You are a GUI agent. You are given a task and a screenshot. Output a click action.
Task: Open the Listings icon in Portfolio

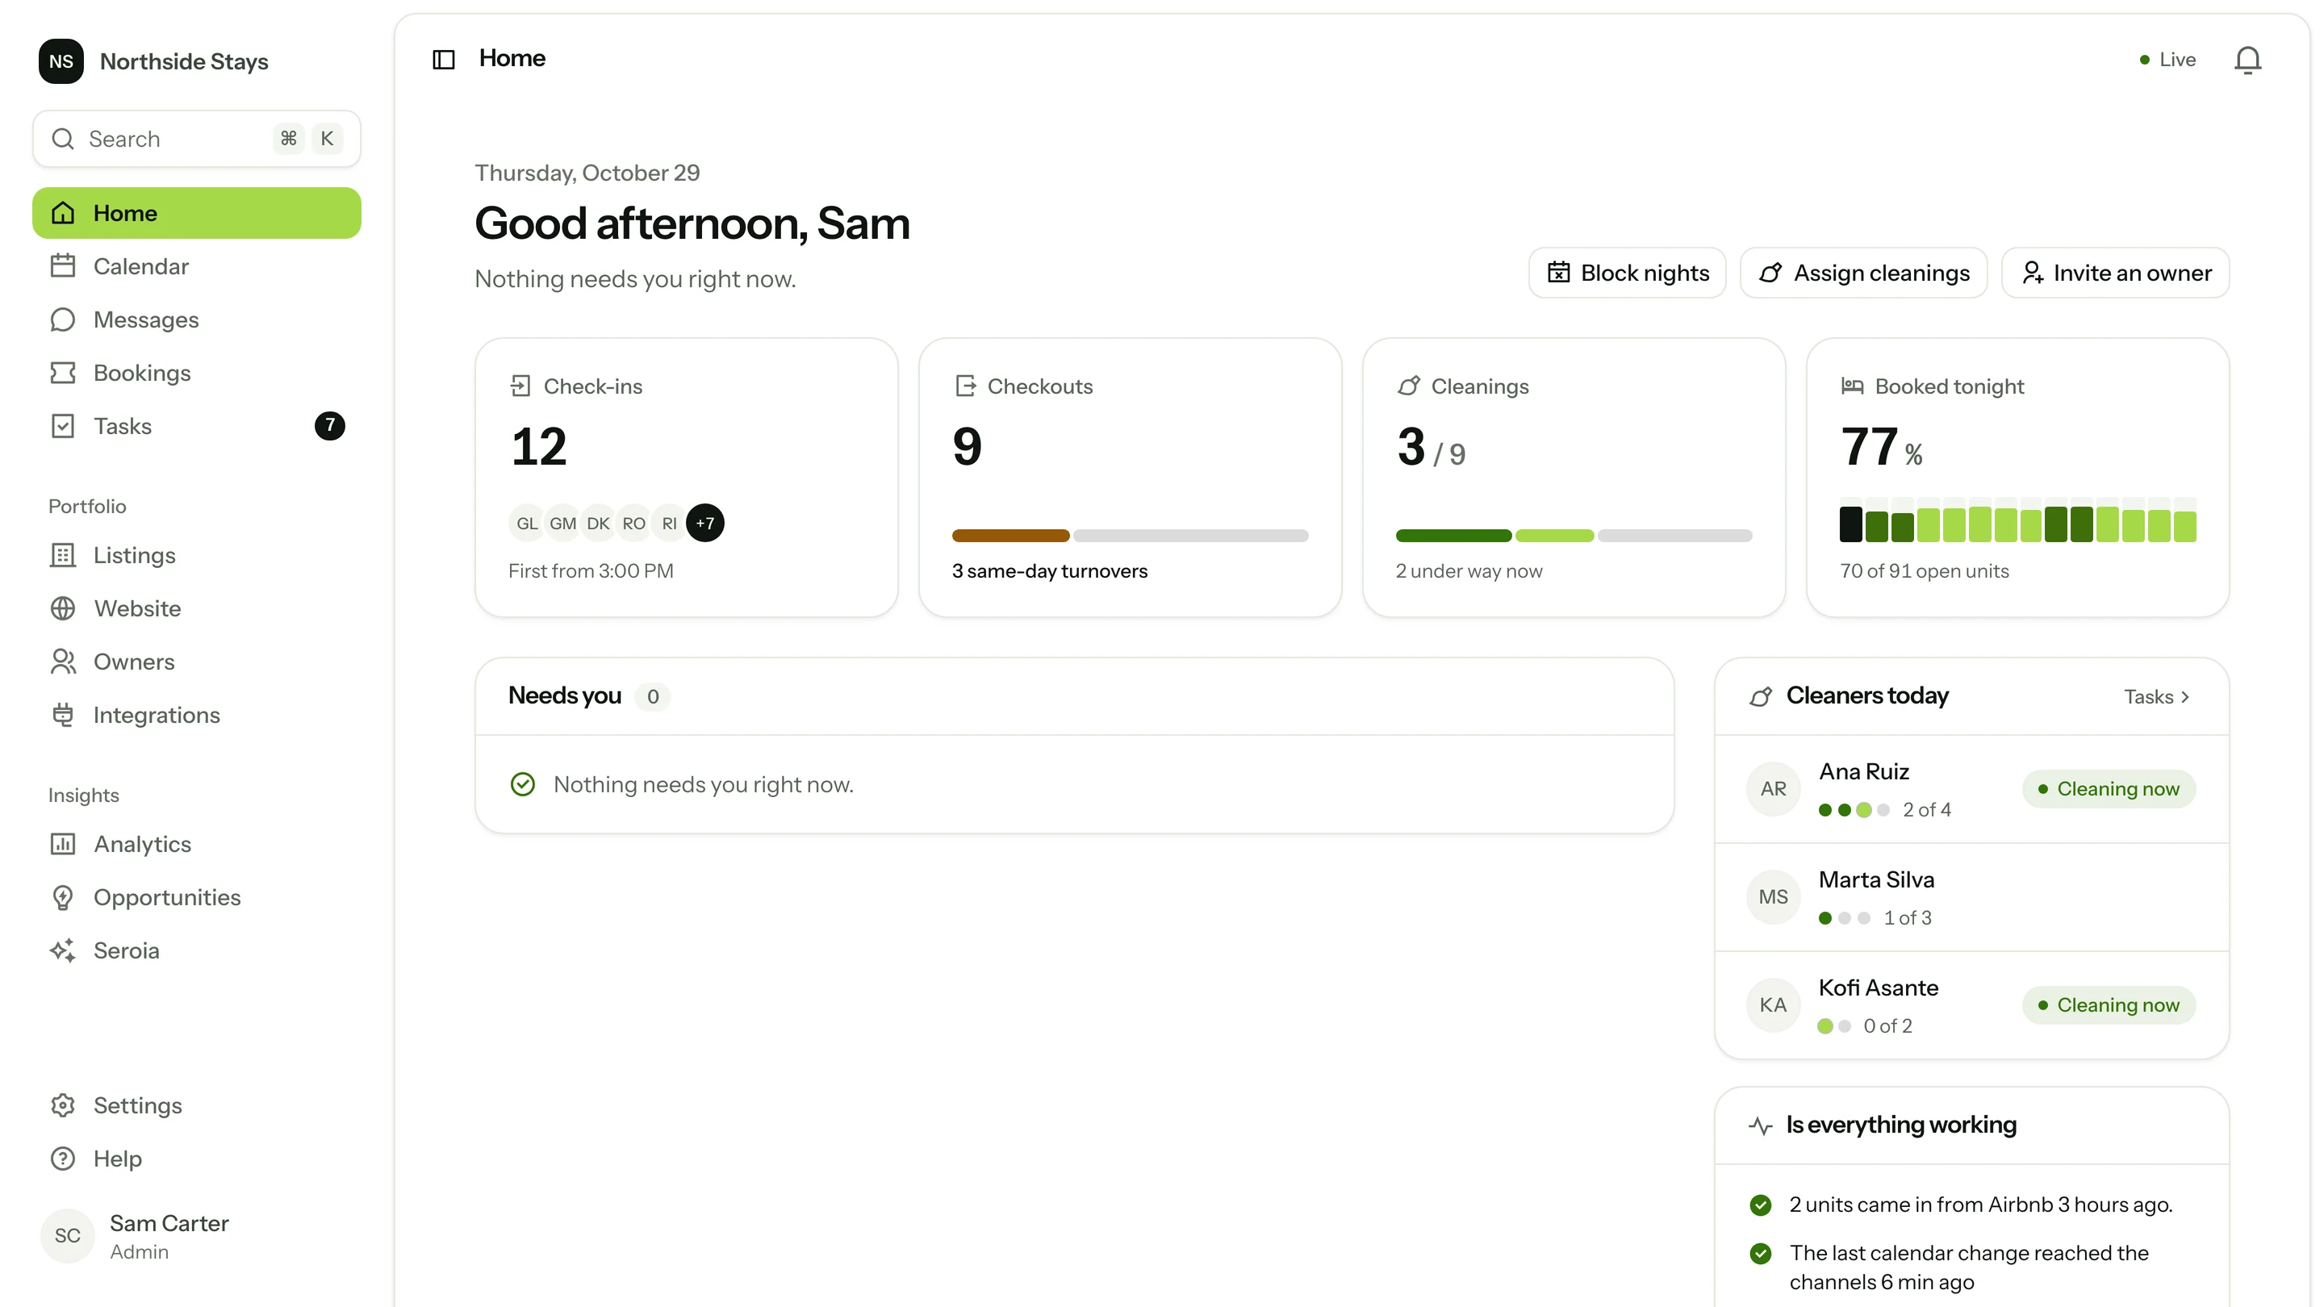[62, 555]
